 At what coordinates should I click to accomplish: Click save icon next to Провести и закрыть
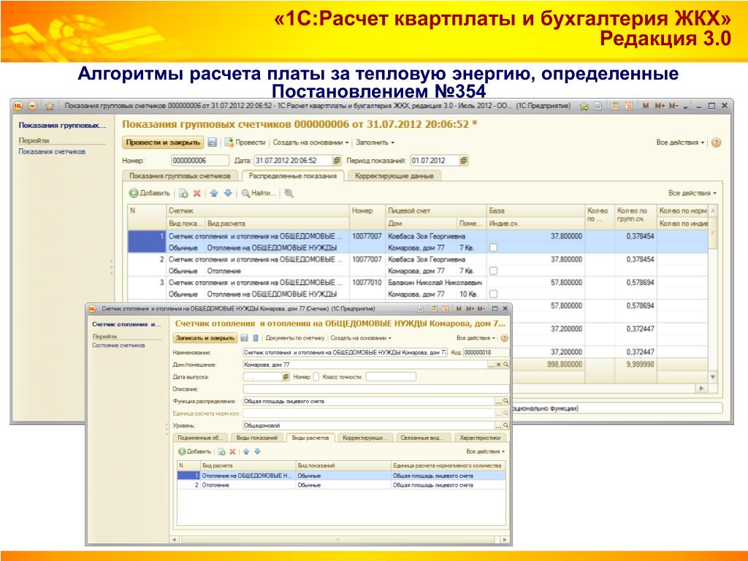[213, 142]
